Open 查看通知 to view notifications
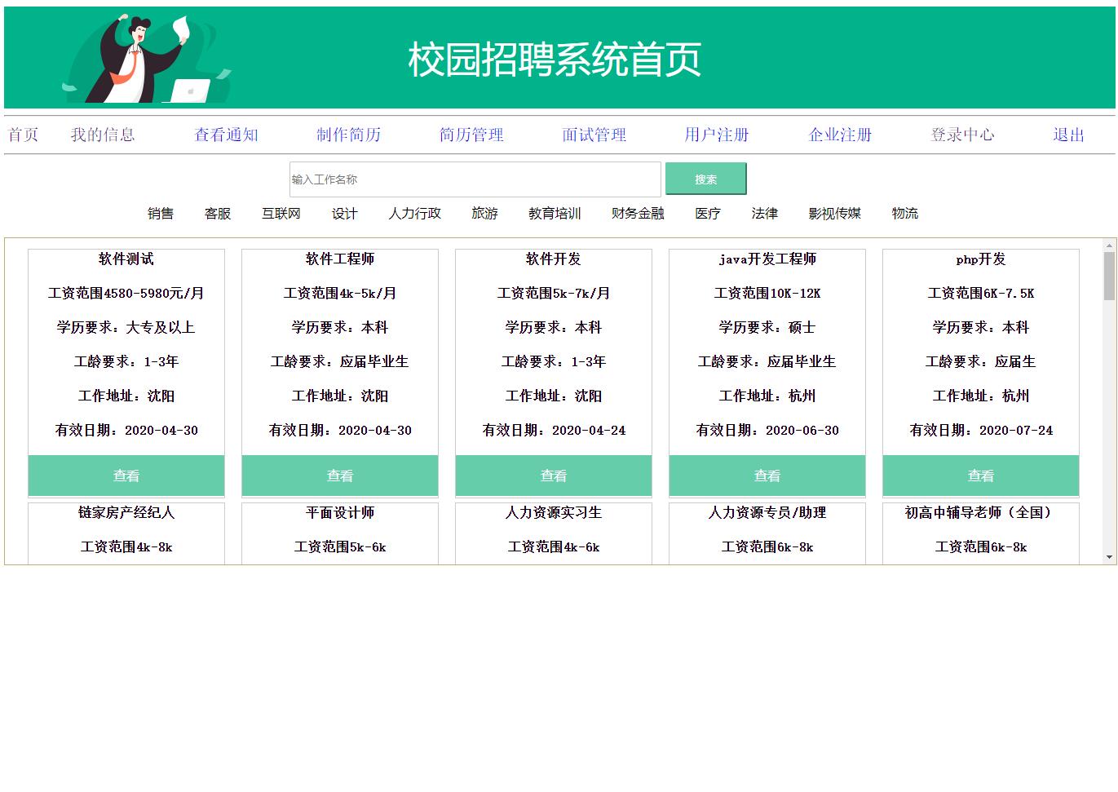Screen dimensions: 1118x792 (x=226, y=135)
